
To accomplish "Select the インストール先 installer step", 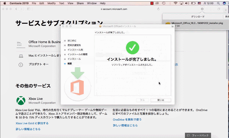I will coord(75,50).
